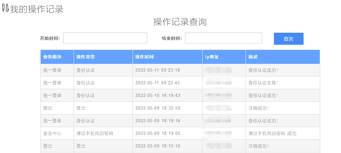The width and height of the screenshot is (341, 153).
Task: Click the 身份认证失败! description
Action: click(263, 83)
